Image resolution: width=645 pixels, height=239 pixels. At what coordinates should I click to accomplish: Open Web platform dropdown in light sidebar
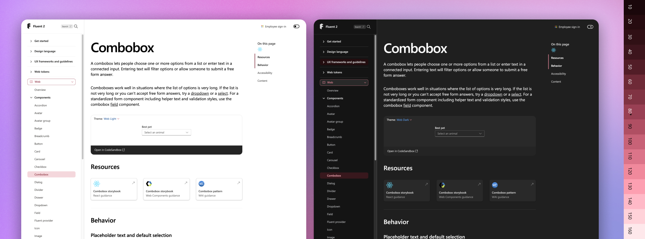pos(51,82)
